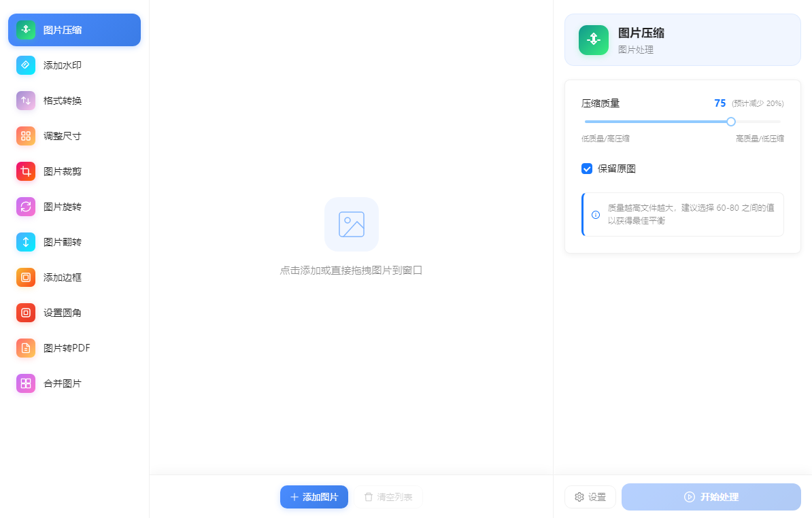Click the image placeholder icon in the drop area
This screenshot has width=812, height=518.
[352, 224]
